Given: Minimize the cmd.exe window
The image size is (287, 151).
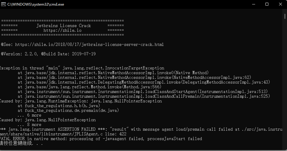Looking at the screenshot, I should [x=254, y=4].
